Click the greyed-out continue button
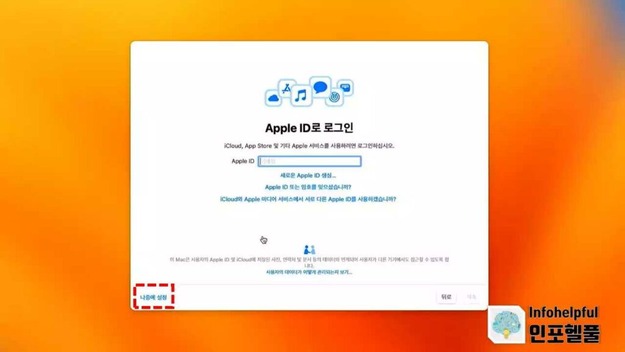The image size is (625, 352). (472, 297)
